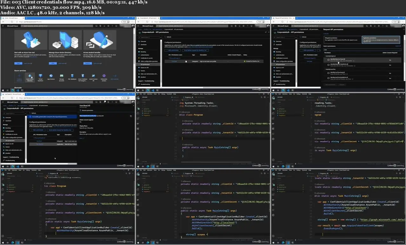Open Search in the center VS Code thumbnail's activity bar
The width and height of the screenshot is (406, 245).
tap(138, 103)
